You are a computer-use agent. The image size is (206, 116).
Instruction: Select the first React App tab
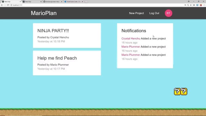click(11, 2)
